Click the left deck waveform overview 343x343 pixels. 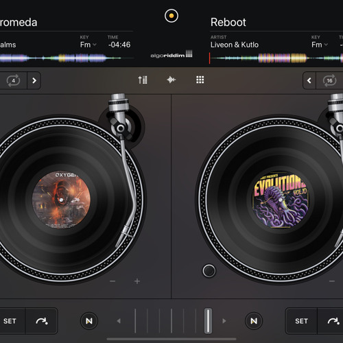pos(67,58)
